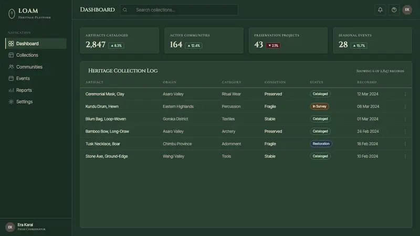
Task: Click Era Karai user name
Action: click(x=25, y=225)
